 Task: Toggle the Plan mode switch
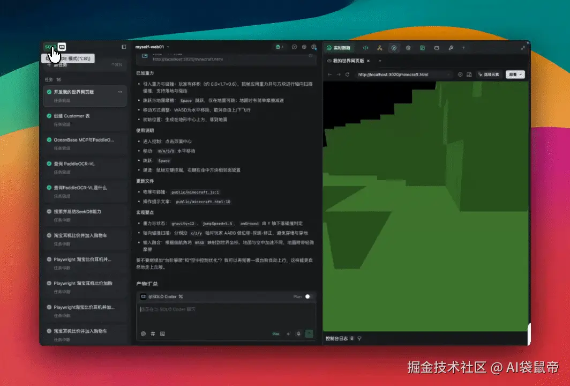(308, 296)
